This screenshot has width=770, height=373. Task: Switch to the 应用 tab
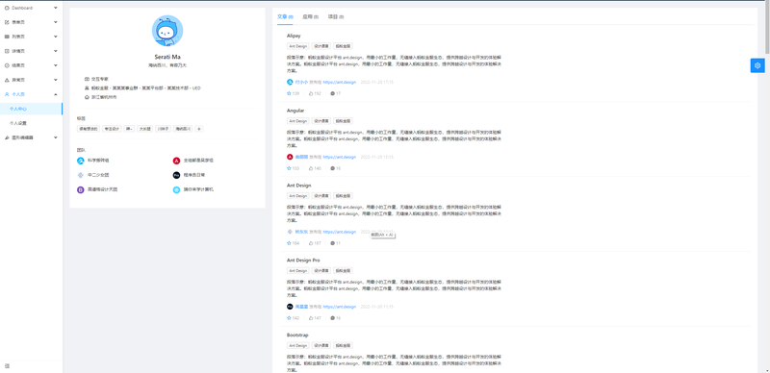click(x=310, y=16)
